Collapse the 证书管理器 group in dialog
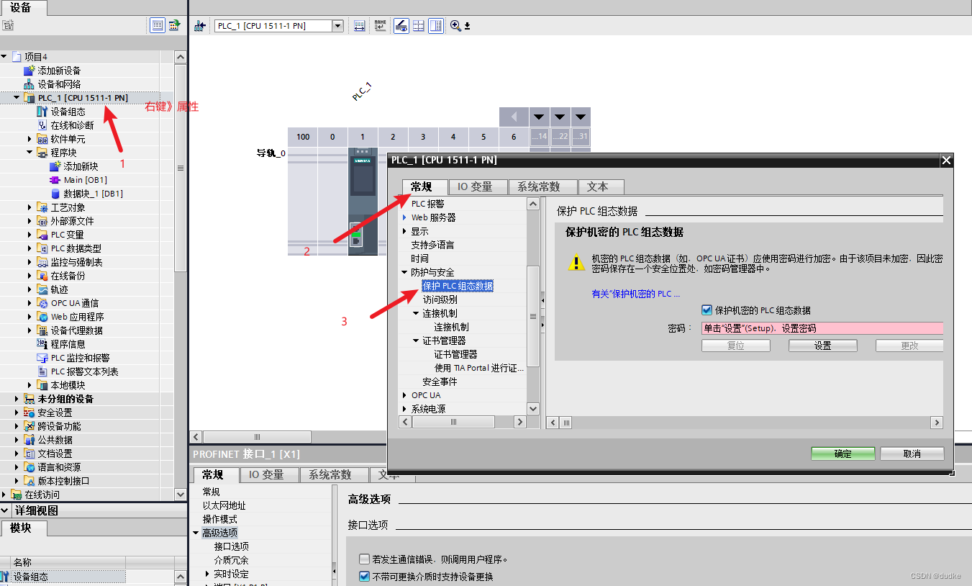 click(x=416, y=341)
